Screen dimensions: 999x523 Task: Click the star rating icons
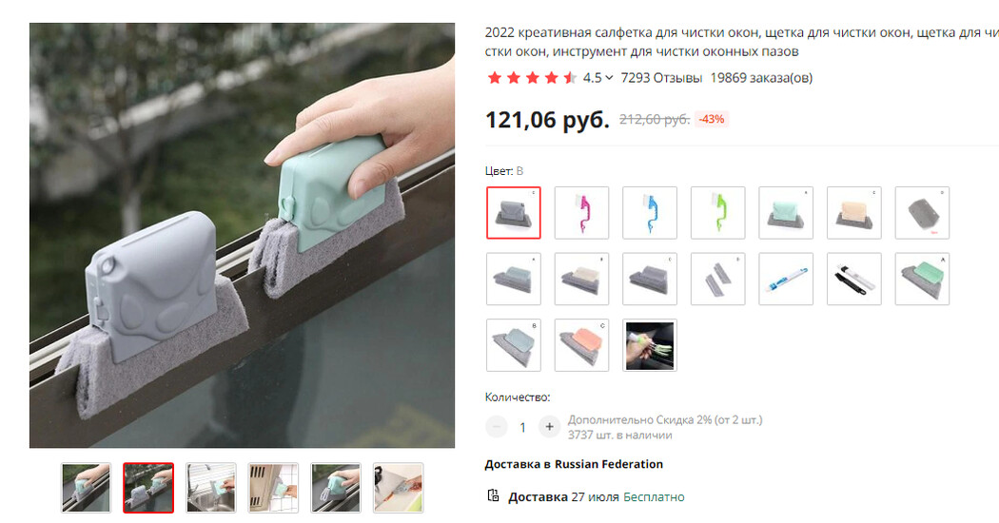532,78
